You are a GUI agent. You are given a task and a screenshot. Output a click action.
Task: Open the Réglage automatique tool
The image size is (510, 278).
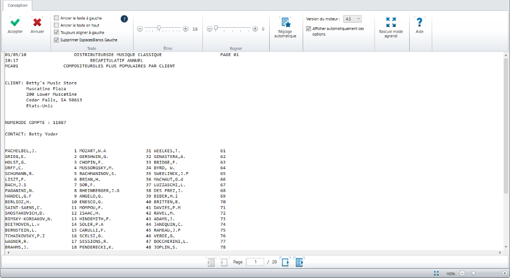(285, 23)
